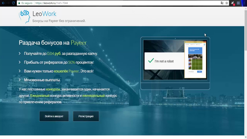Click the "Бонусы на Payeer без ограничений" tagline
Image resolution: width=247 pixels, height=139 pixels.
coord(59,21)
